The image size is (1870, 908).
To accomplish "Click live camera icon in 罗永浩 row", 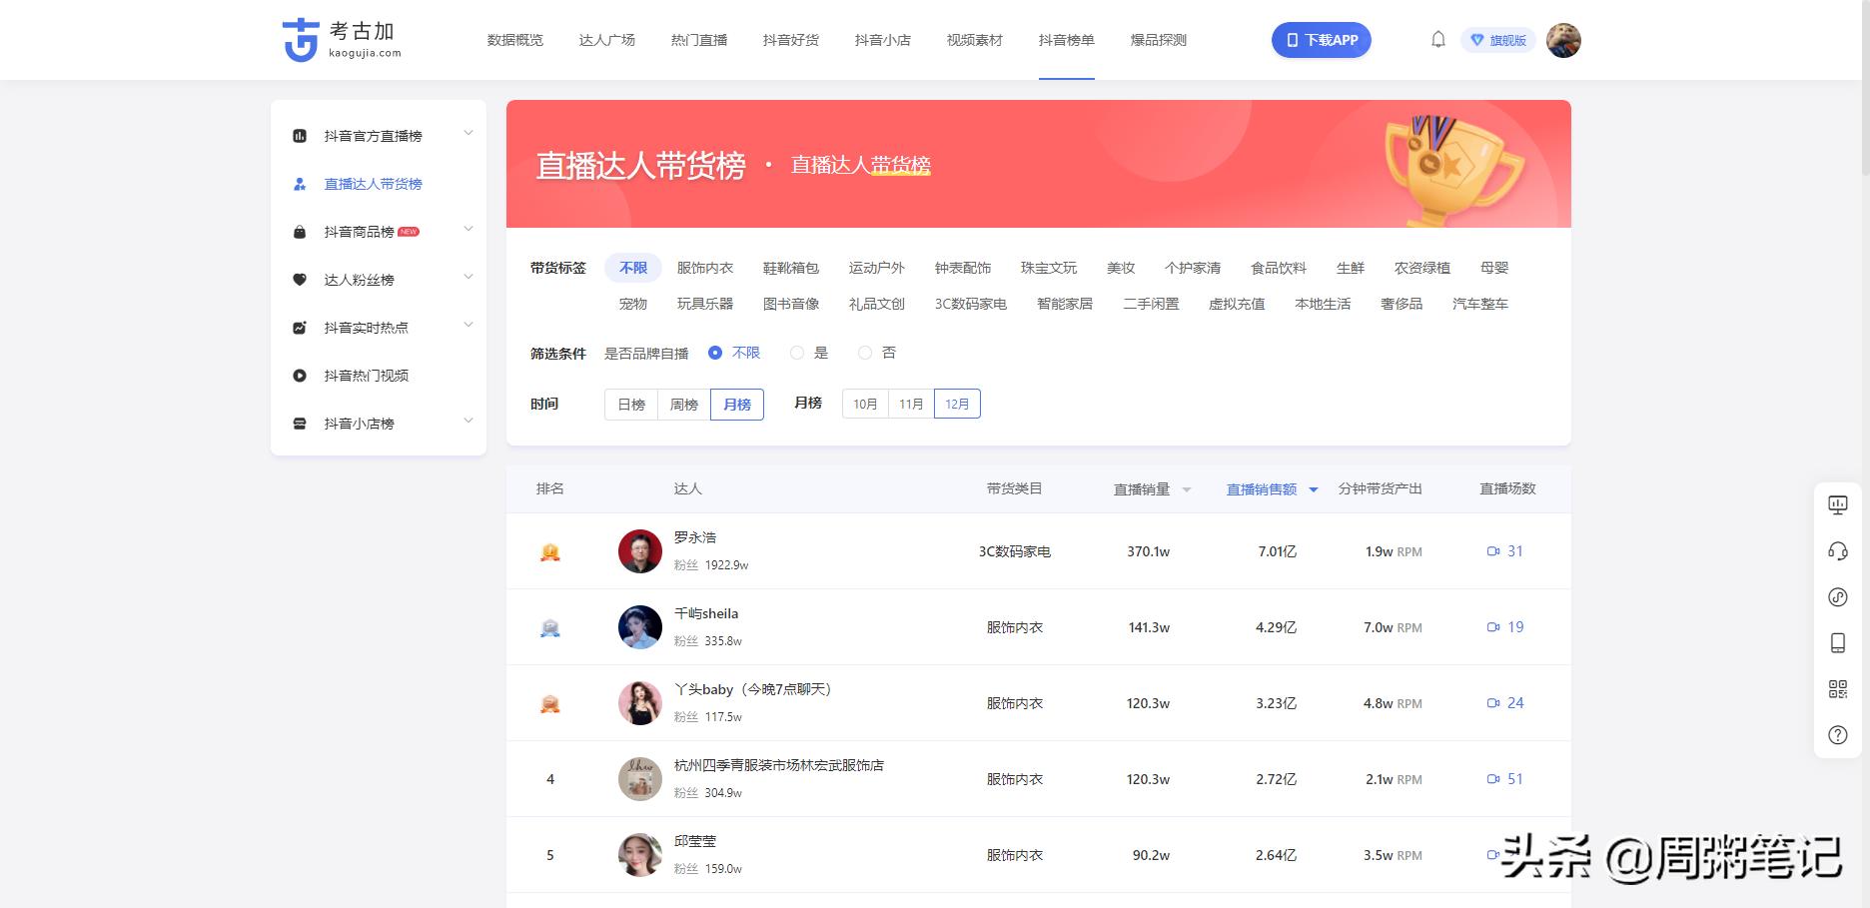I will pos(1493,551).
